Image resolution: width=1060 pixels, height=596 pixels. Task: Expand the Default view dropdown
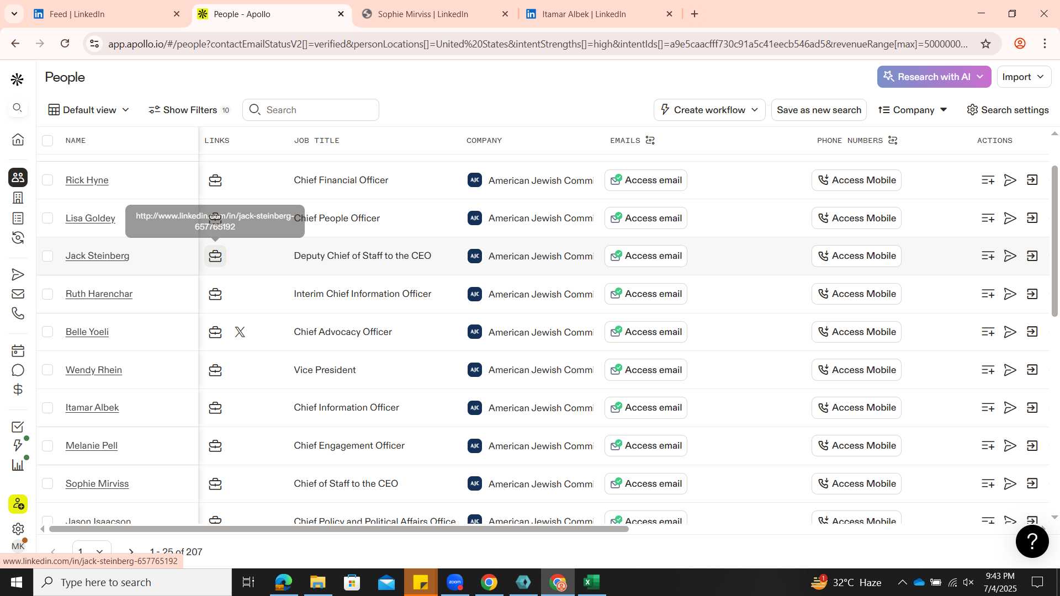(x=89, y=110)
